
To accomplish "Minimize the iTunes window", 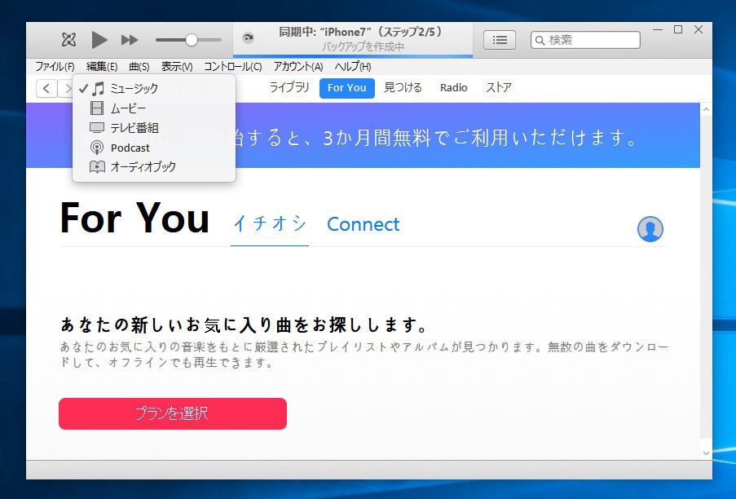I will pyautogui.click(x=658, y=29).
